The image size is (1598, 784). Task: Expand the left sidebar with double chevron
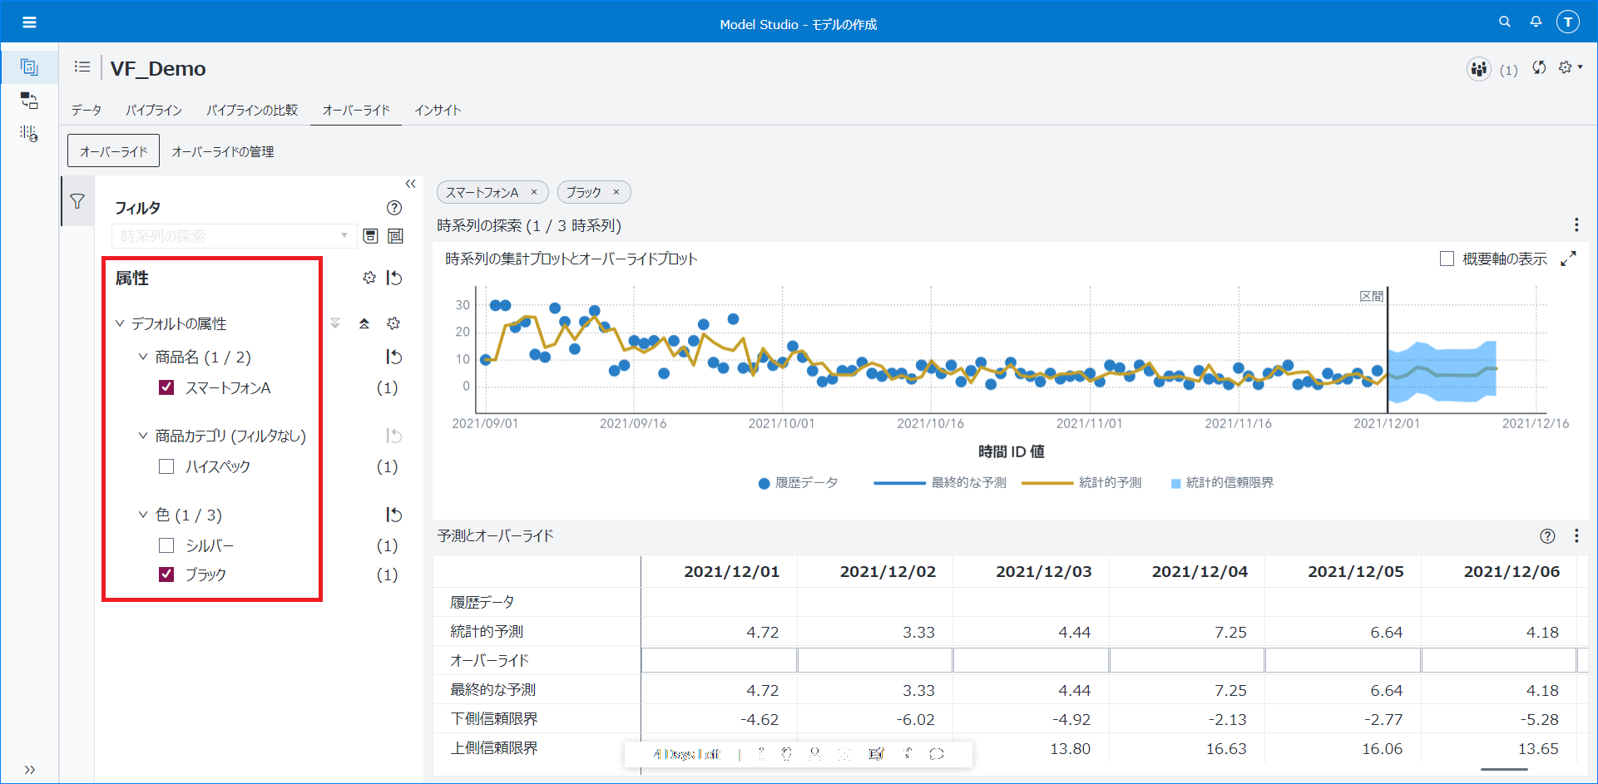tap(29, 769)
